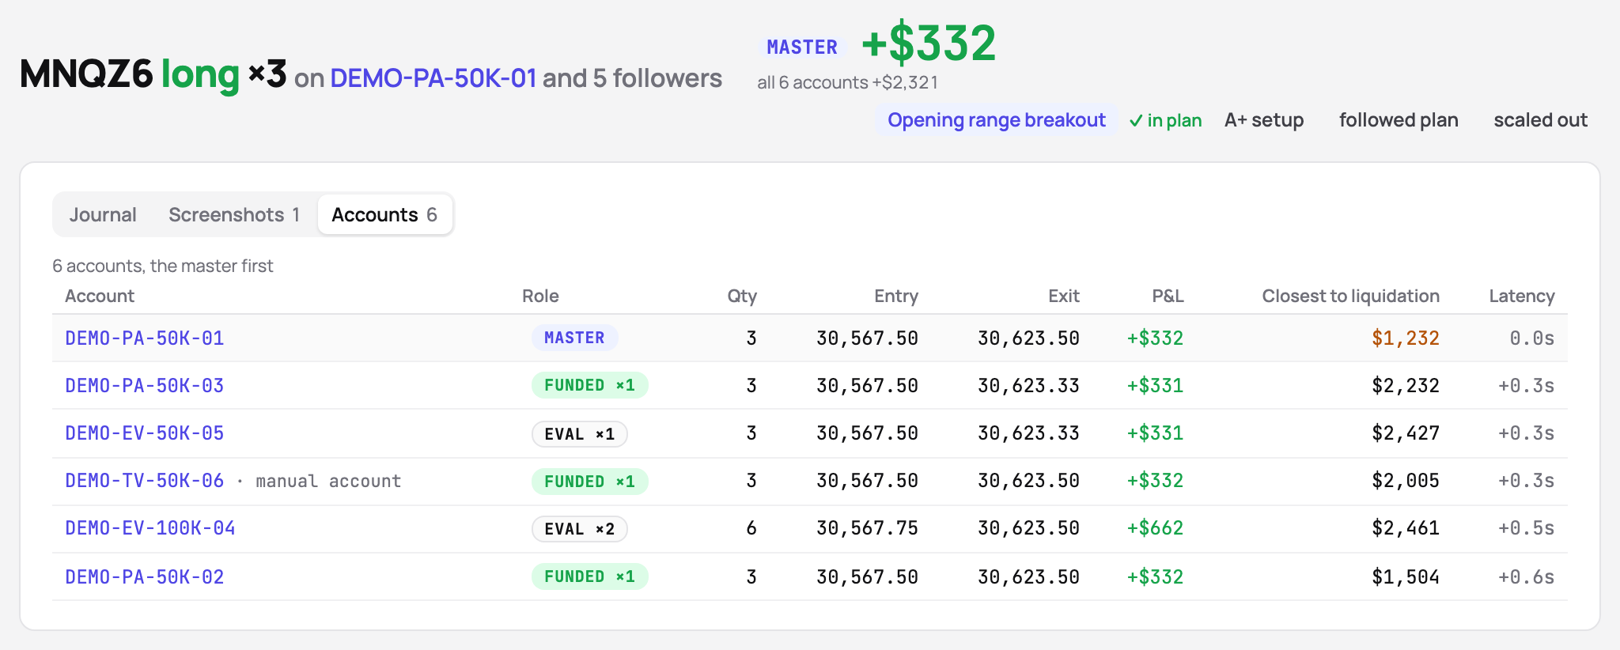Click the $1,504 liquidation value

[1406, 577]
